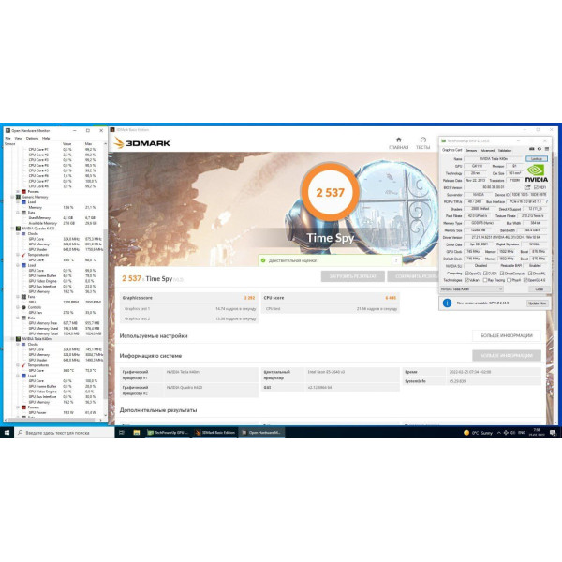Open the GPU-Z hamburger menu icon
Viewport: 562px width, 562px height.
click(547, 149)
